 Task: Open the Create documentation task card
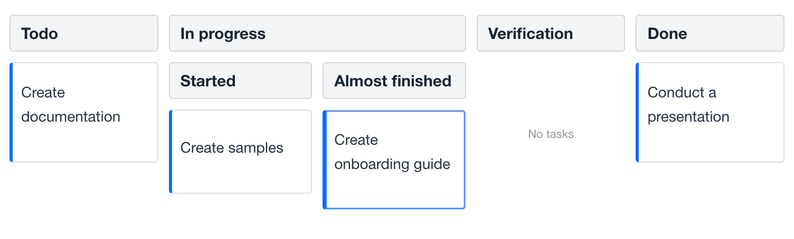(84, 112)
